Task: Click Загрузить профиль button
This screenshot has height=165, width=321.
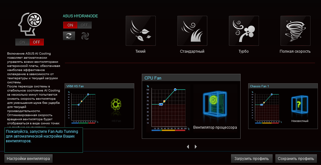Action: pos(252,158)
